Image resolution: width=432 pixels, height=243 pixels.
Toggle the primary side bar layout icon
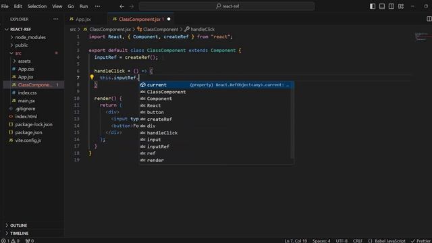tap(373, 6)
